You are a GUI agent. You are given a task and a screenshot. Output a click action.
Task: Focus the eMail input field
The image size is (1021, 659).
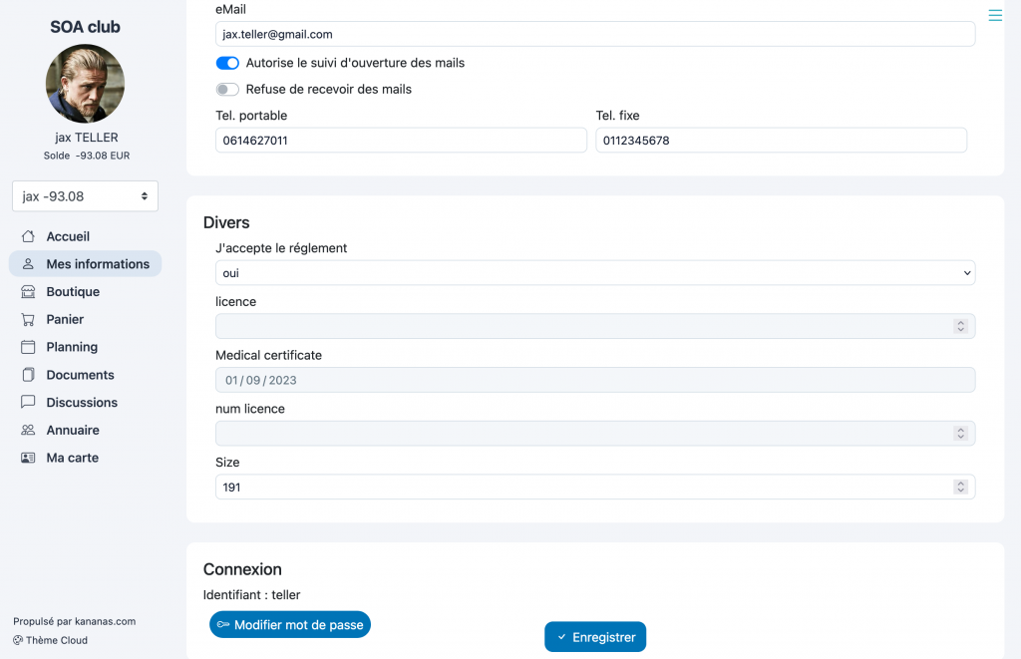[595, 34]
